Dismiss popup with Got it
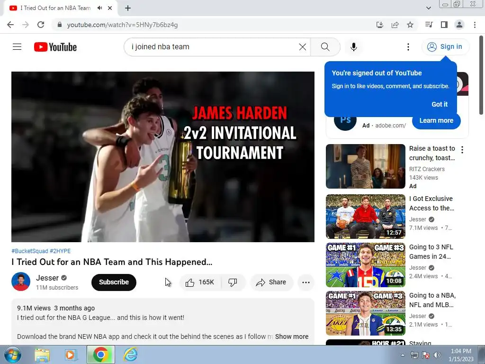This screenshot has width=485, height=364. (440, 104)
